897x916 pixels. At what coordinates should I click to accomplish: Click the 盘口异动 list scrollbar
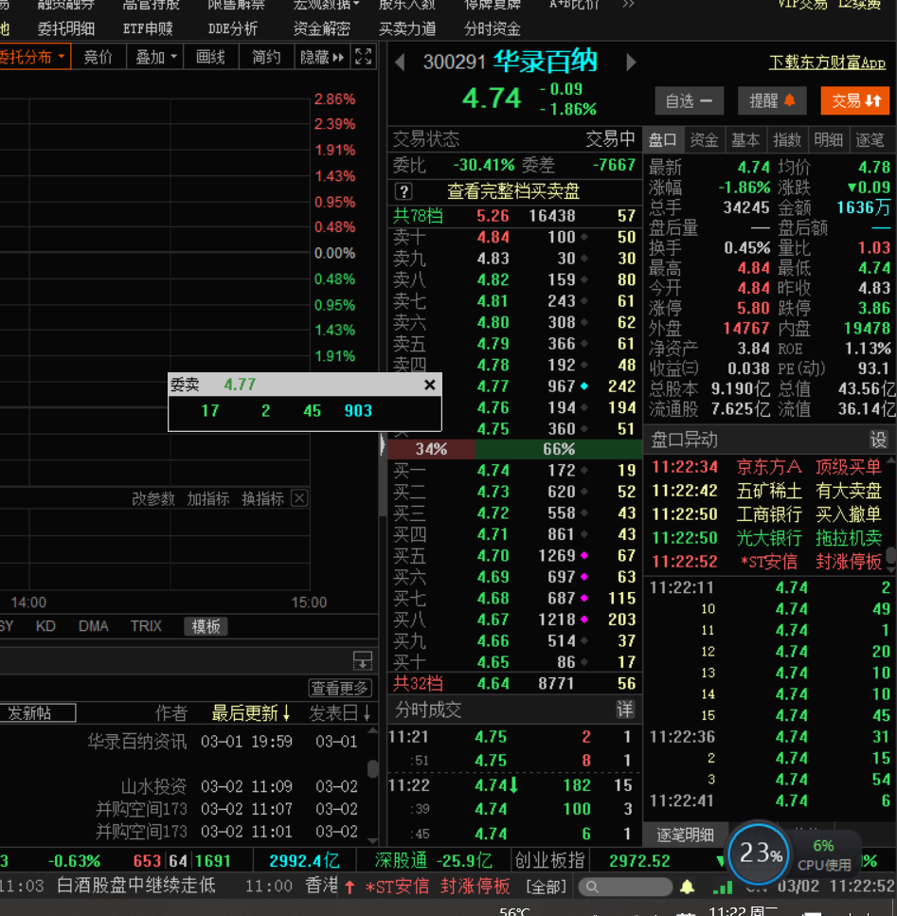[x=890, y=554]
